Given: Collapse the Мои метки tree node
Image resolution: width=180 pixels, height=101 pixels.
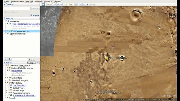Looking at the screenshot, I should [x=4, y=21].
